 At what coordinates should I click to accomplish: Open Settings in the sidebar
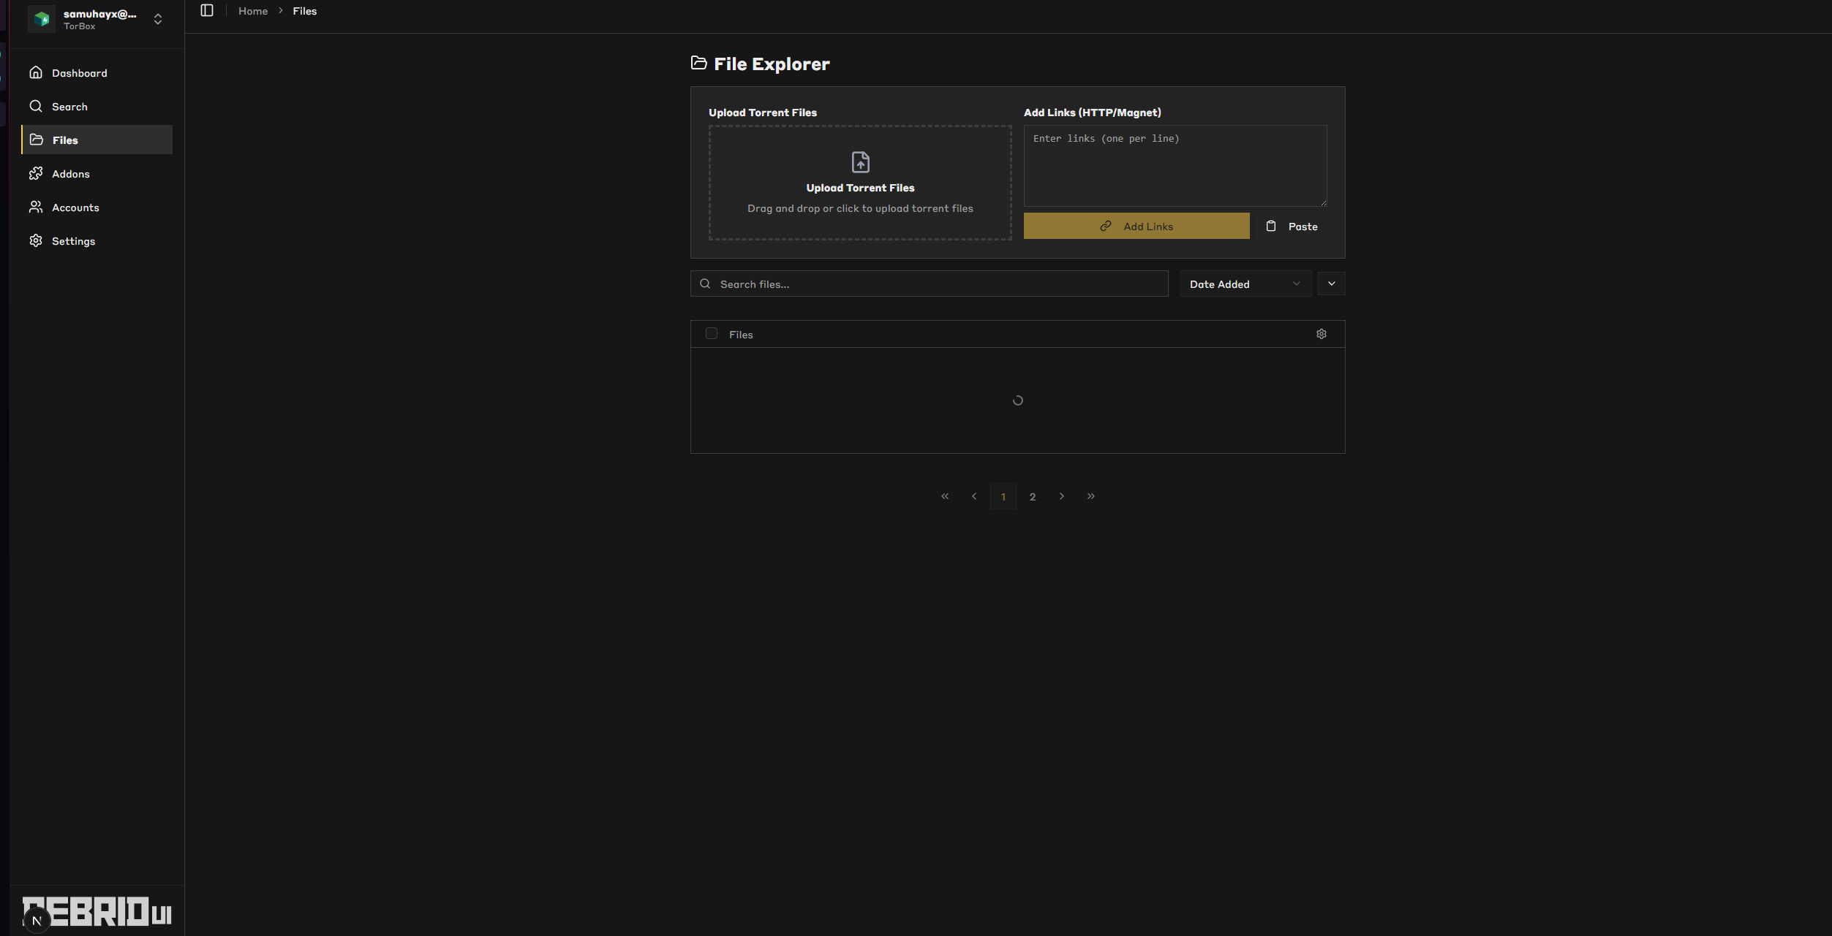pyautogui.click(x=73, y=241)
